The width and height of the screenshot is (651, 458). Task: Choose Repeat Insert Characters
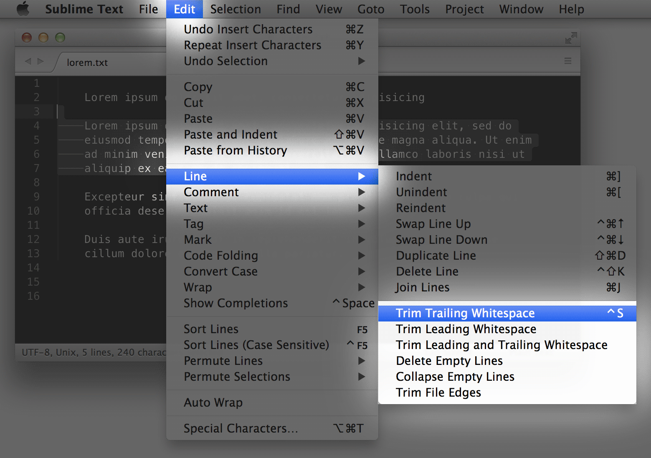(x=272, y=45)
